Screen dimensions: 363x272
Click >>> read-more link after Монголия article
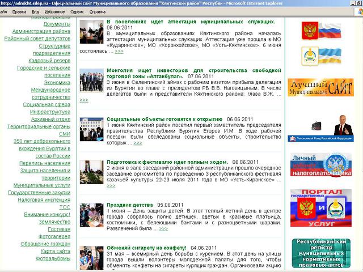[x=84, y=100]
